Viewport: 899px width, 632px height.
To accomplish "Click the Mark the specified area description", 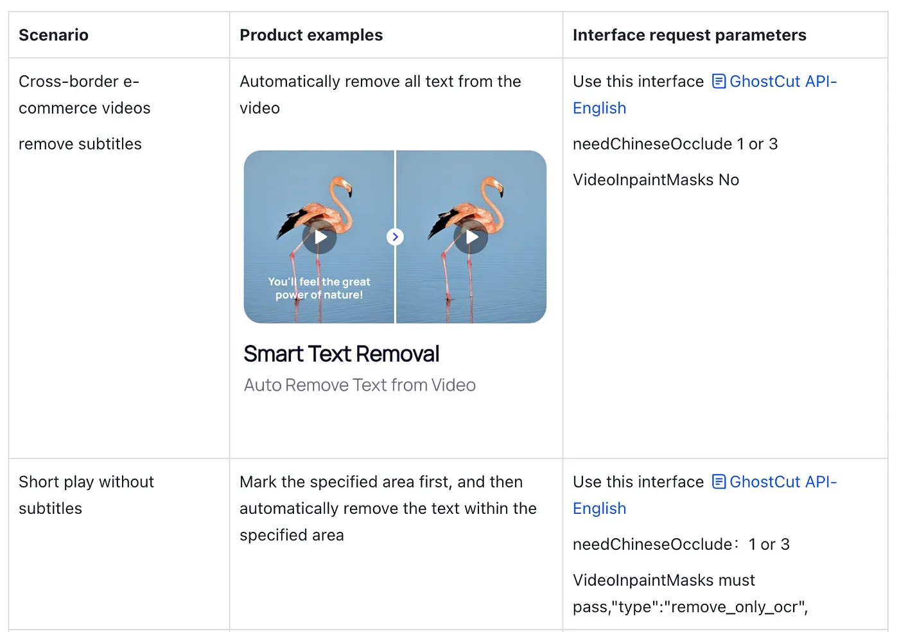I will click(388, 508).
